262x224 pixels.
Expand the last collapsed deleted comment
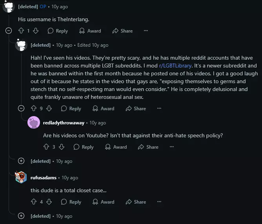point(21,216)
